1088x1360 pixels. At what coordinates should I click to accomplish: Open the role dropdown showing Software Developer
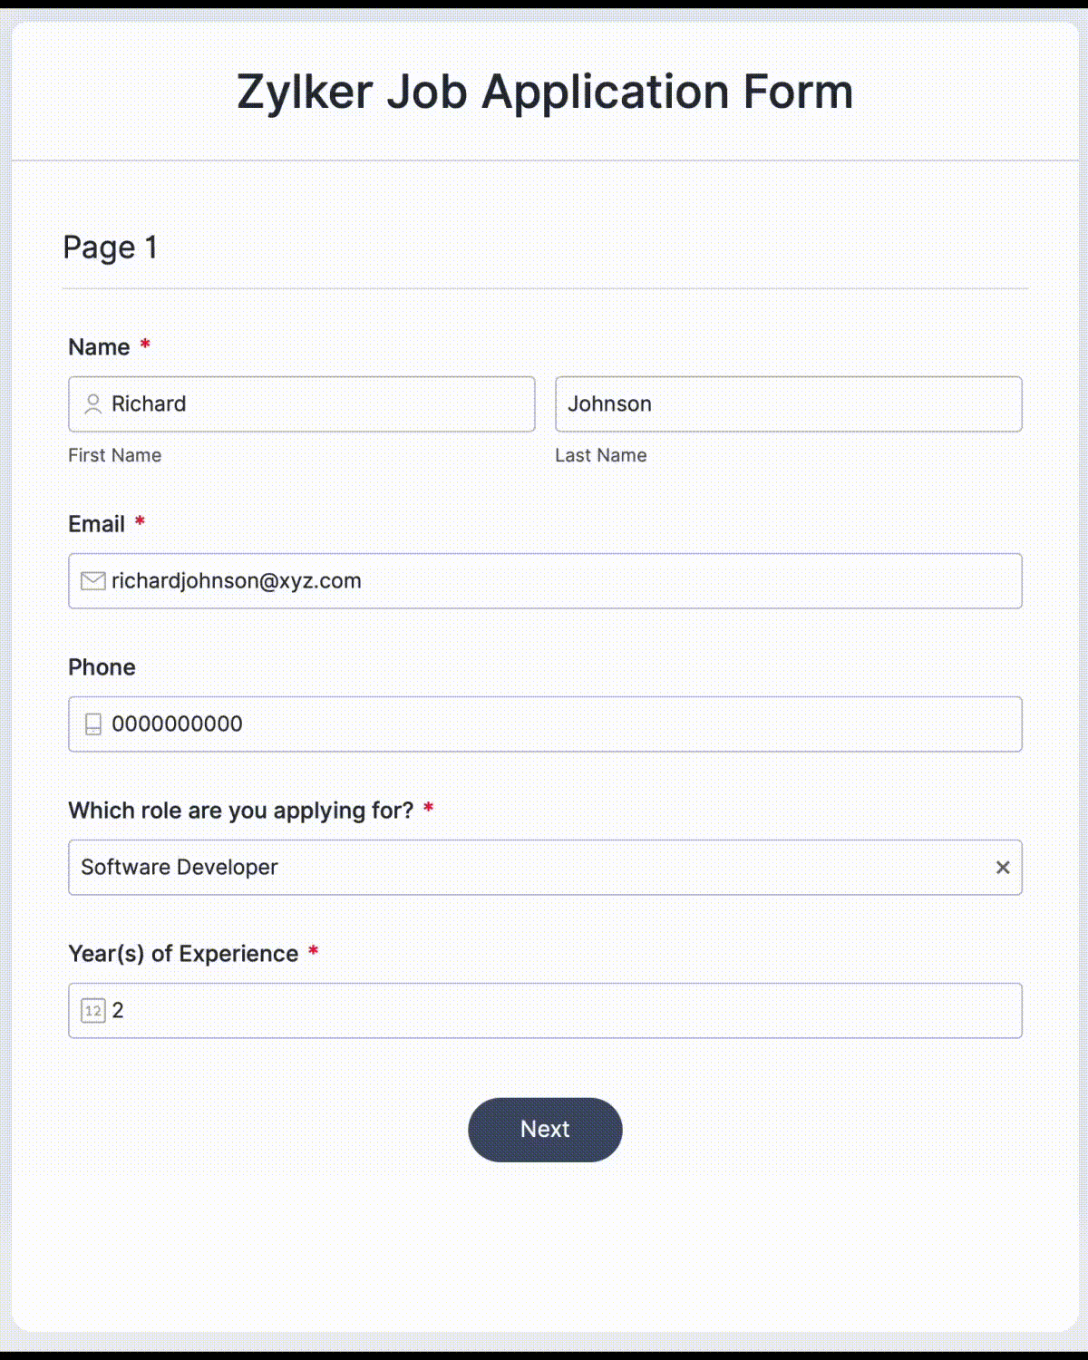(526, 868)
